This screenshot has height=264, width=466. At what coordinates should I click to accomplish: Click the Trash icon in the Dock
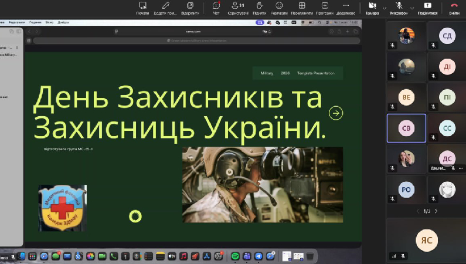[x=310, y=256]
